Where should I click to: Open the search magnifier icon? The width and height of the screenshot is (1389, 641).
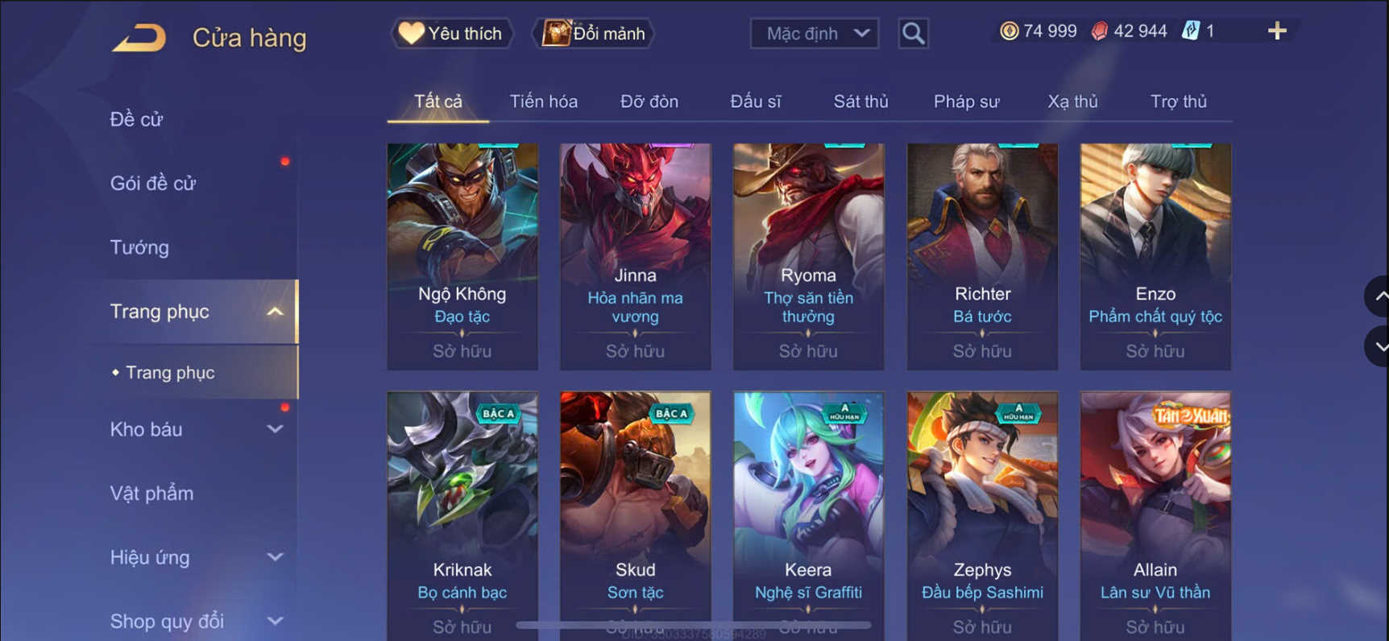[x=913, y=33]
